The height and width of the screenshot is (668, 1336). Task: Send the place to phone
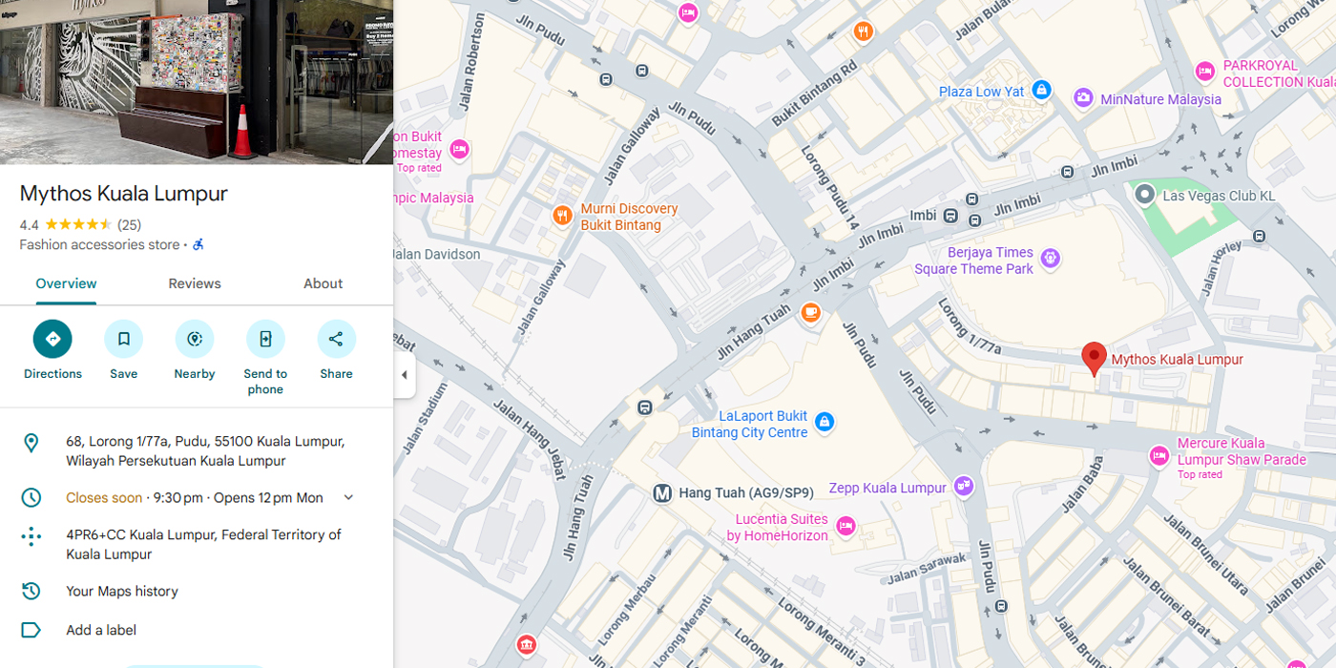pyautogui.click(x=265, y=339)
